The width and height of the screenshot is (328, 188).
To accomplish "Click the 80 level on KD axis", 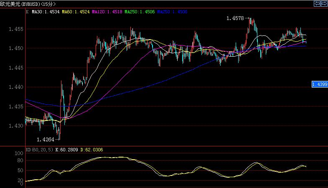I will tap(20, 160).
